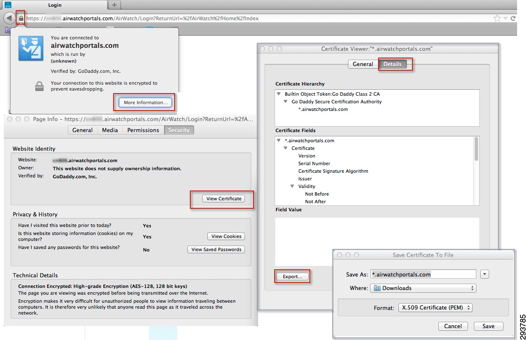Click the Export… button in Certificate Viewer
Viewport: 526px width, 340px height.
pos(292,276)
